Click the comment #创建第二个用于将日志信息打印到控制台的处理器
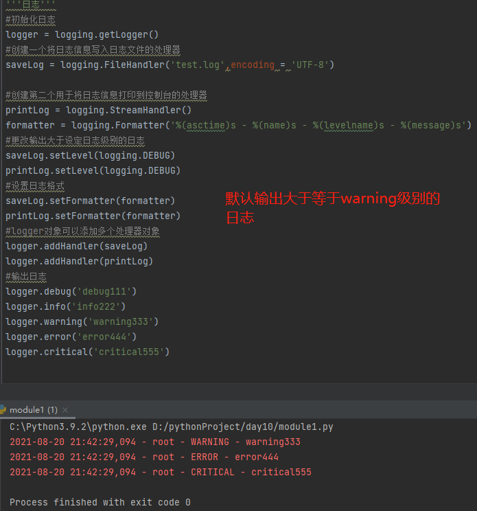The width and height of the screenshot is (477, 511). (x=106, y=95)
